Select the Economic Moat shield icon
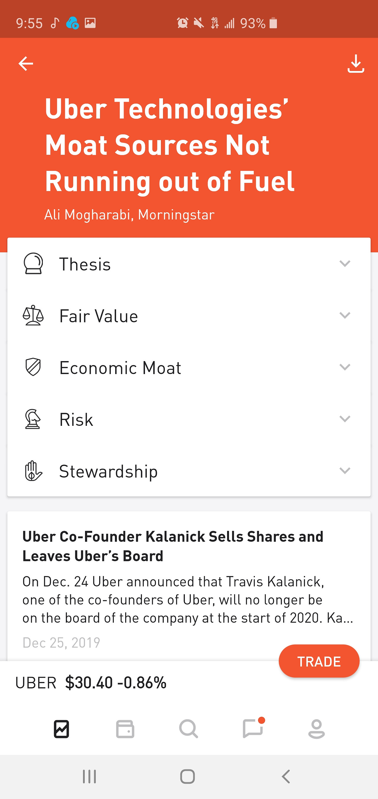 tap(33, 368)
